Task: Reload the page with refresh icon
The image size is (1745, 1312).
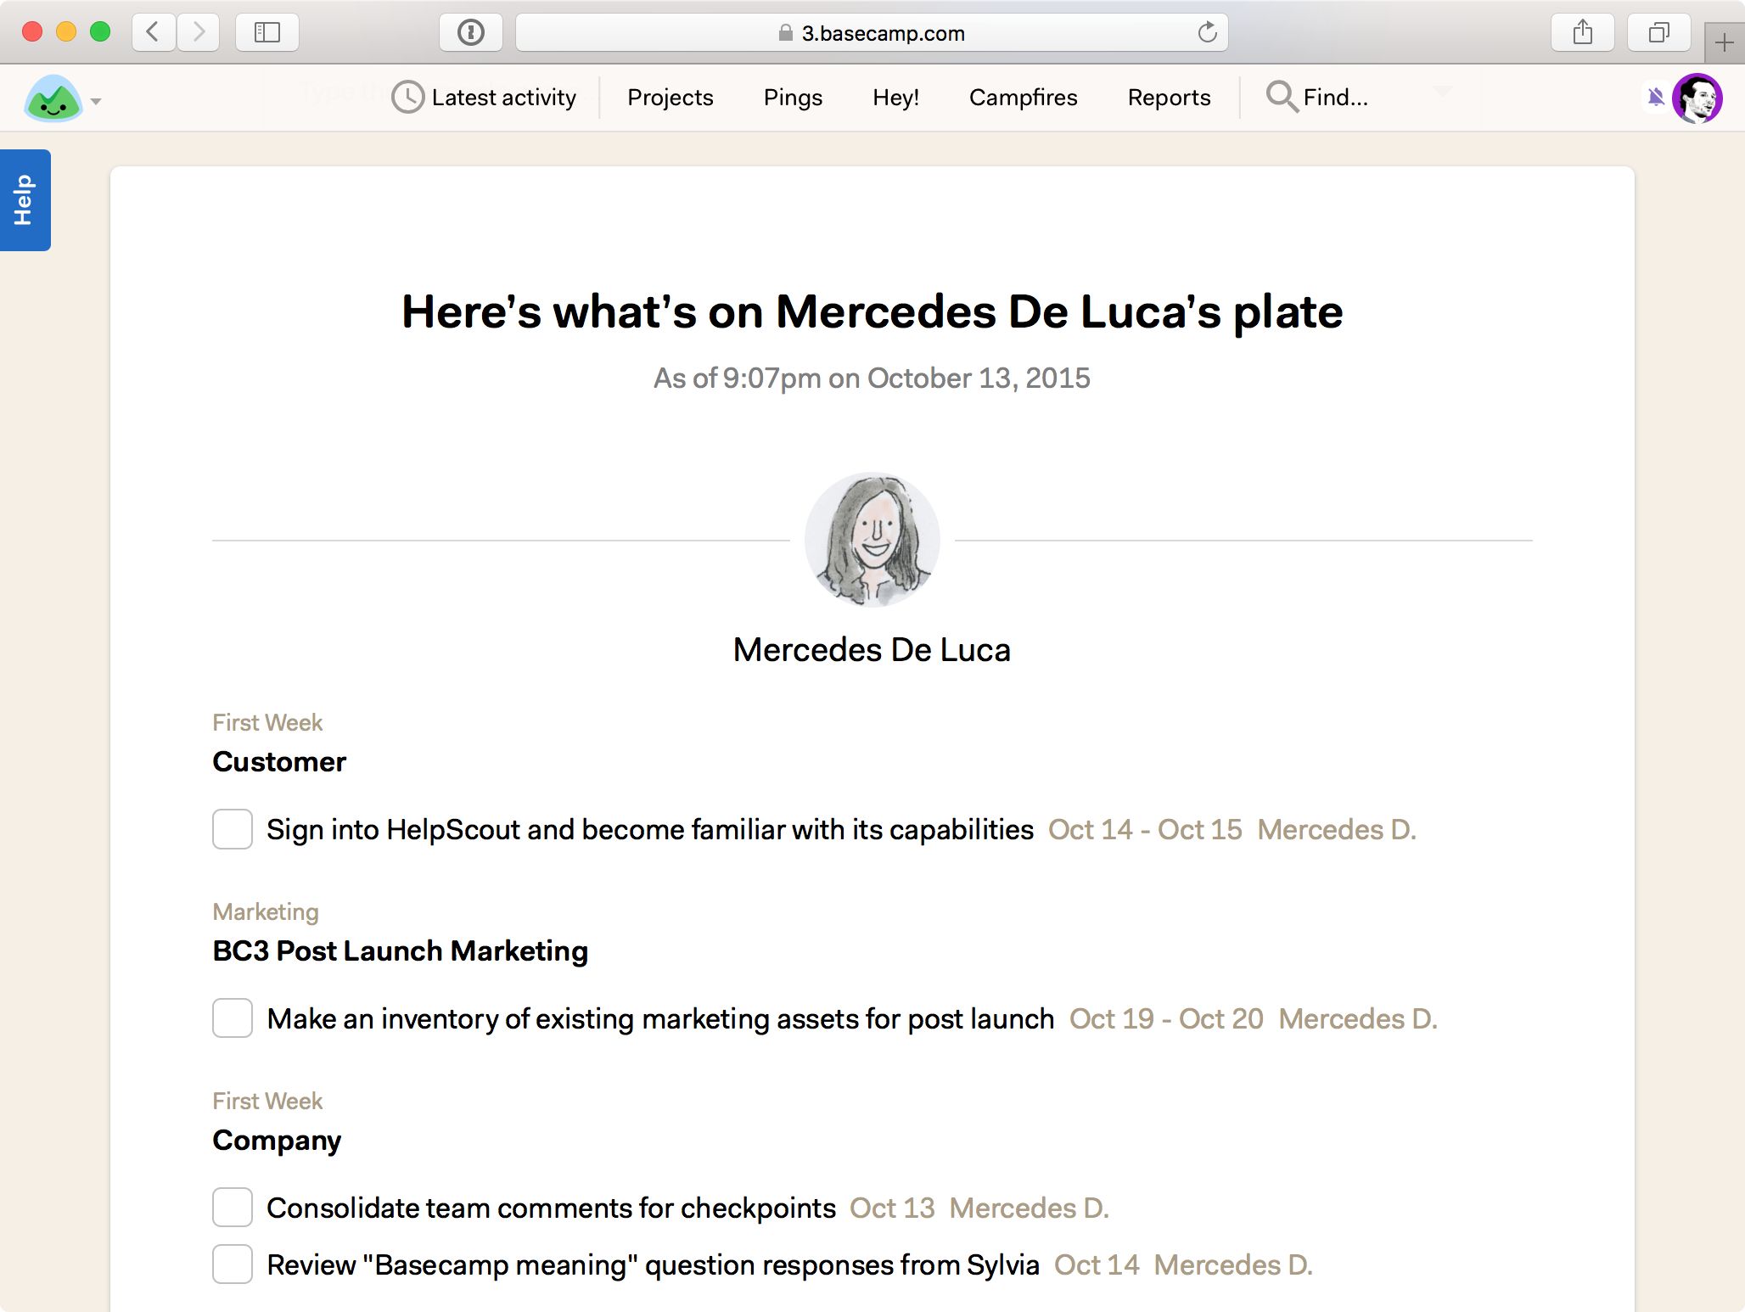Action: pyautogui.click(x=1207, y=33)
